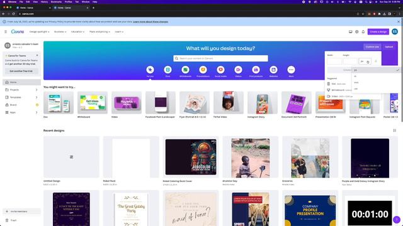Select the Websites category icon
Screen dimensions: 403x226
273,70
